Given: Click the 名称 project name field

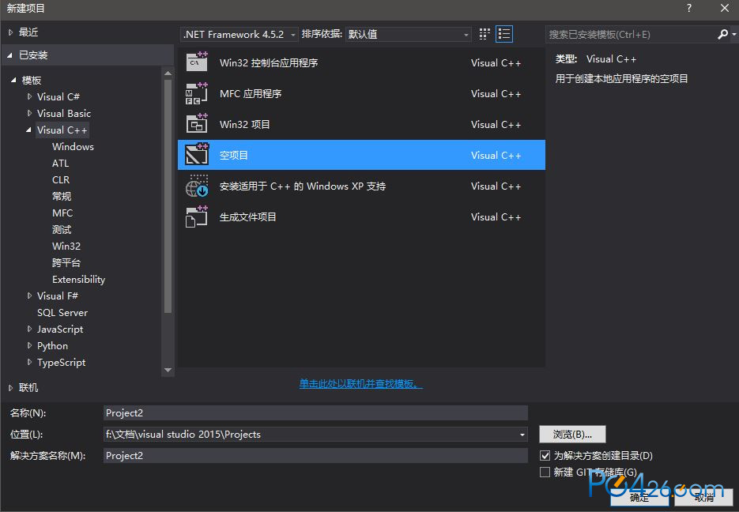Looking at the screenshot, I should tap(315, 413).
